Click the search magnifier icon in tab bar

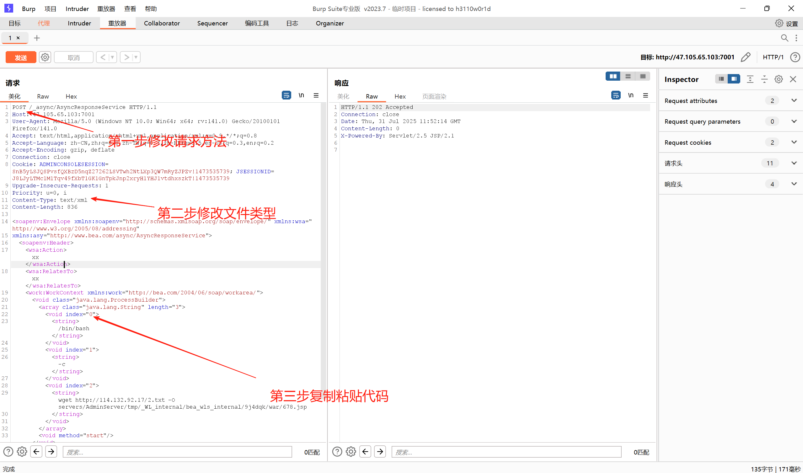coord(784,38)
